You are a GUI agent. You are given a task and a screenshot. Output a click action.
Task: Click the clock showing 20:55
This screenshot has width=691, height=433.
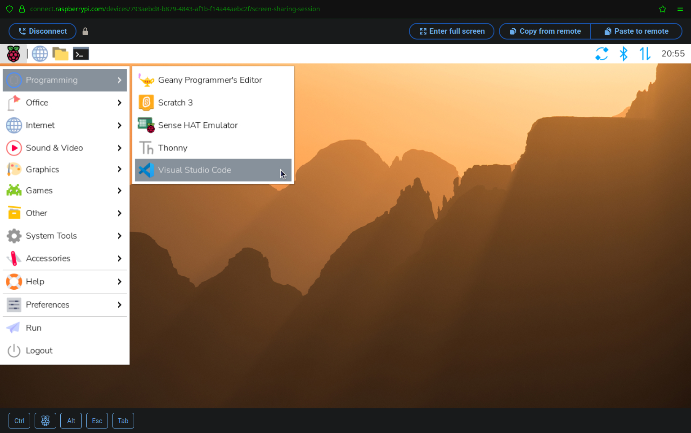click(x=673, y=54)
